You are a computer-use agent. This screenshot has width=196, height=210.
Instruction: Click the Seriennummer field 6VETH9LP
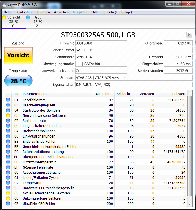(x=101, y=50)
